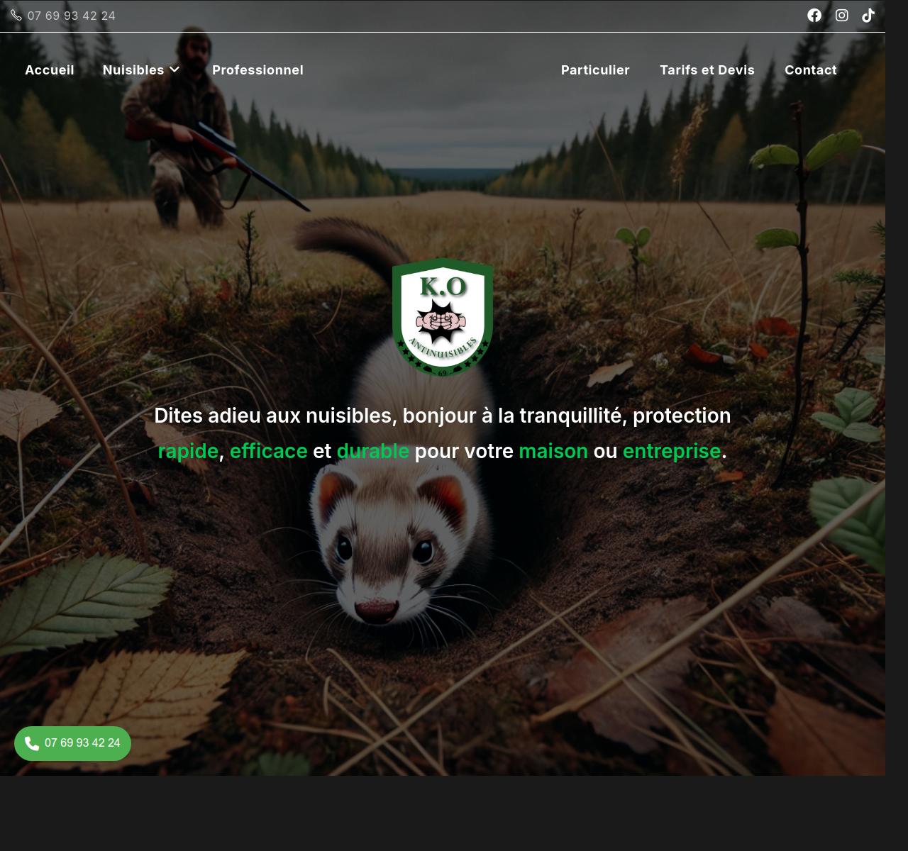This screenshot has width=908, height=851.
Task: Open the Contact page link
Action: click(810, 69)
